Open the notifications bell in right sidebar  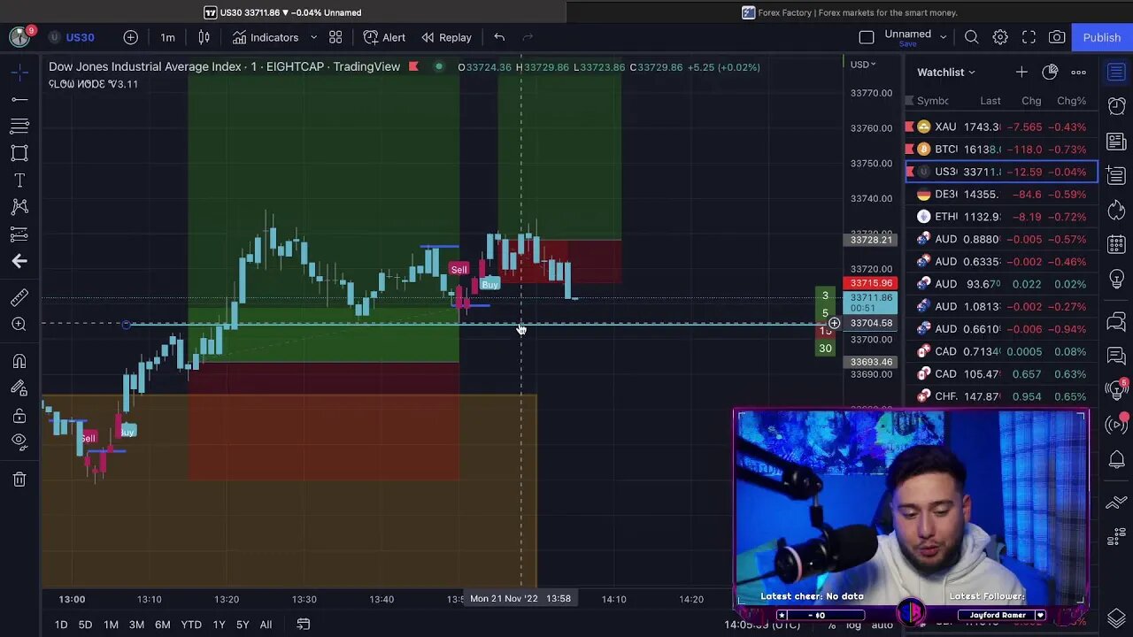point(1116,460)
